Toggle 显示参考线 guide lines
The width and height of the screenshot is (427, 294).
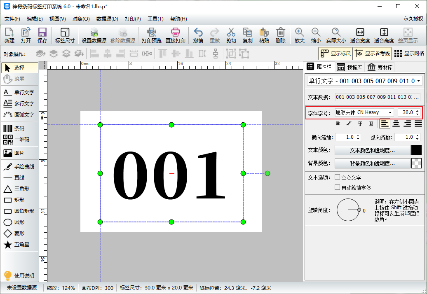[x=372, y=54]
